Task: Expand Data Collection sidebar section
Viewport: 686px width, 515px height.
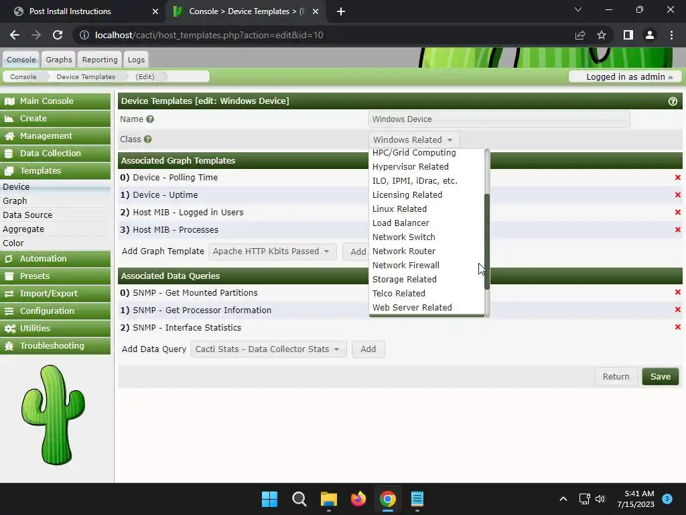Action: coord(56,154)
